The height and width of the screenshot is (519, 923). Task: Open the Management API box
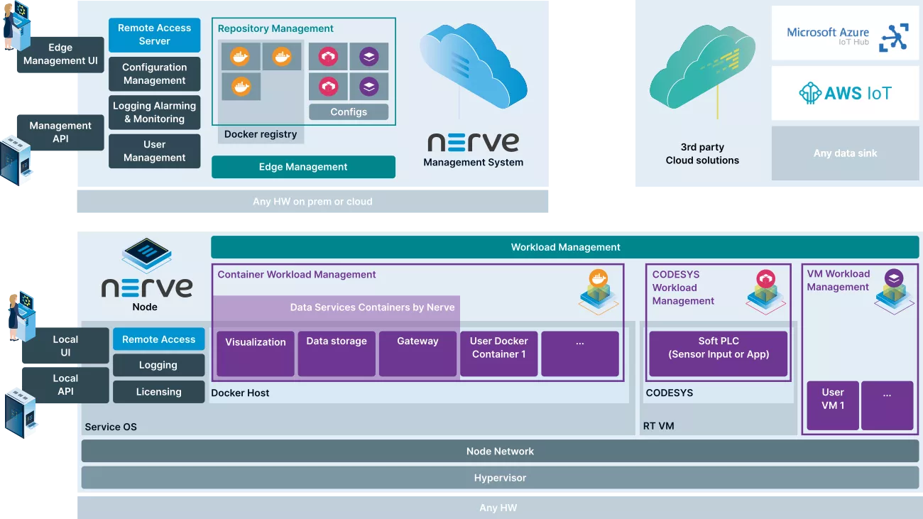(x=60, y=132)
